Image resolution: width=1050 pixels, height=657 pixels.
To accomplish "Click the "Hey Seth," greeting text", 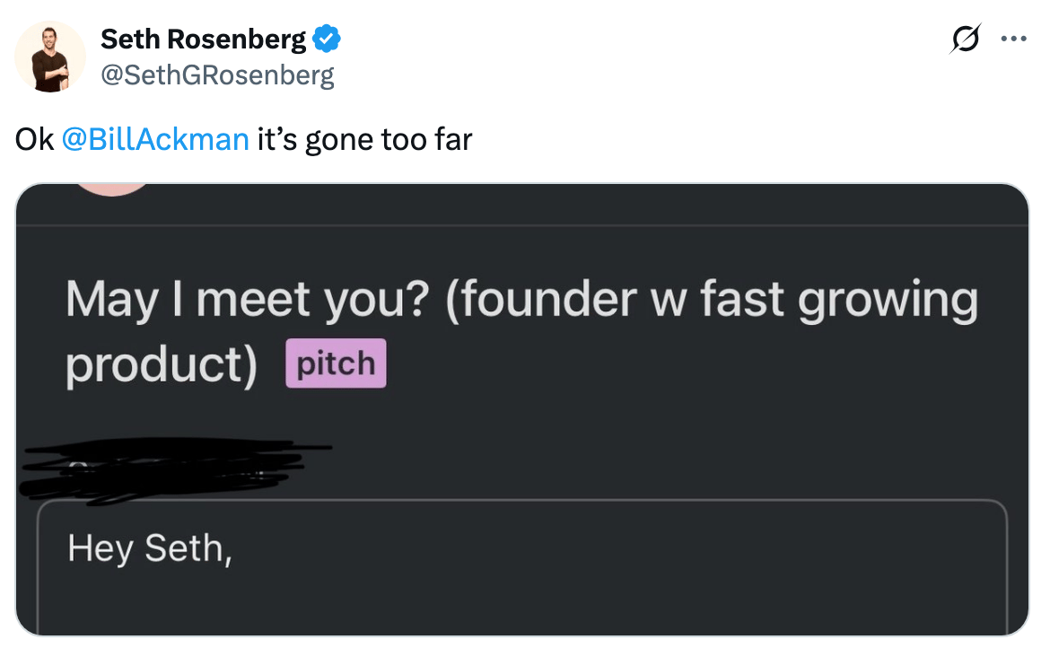I will [150, 547].
